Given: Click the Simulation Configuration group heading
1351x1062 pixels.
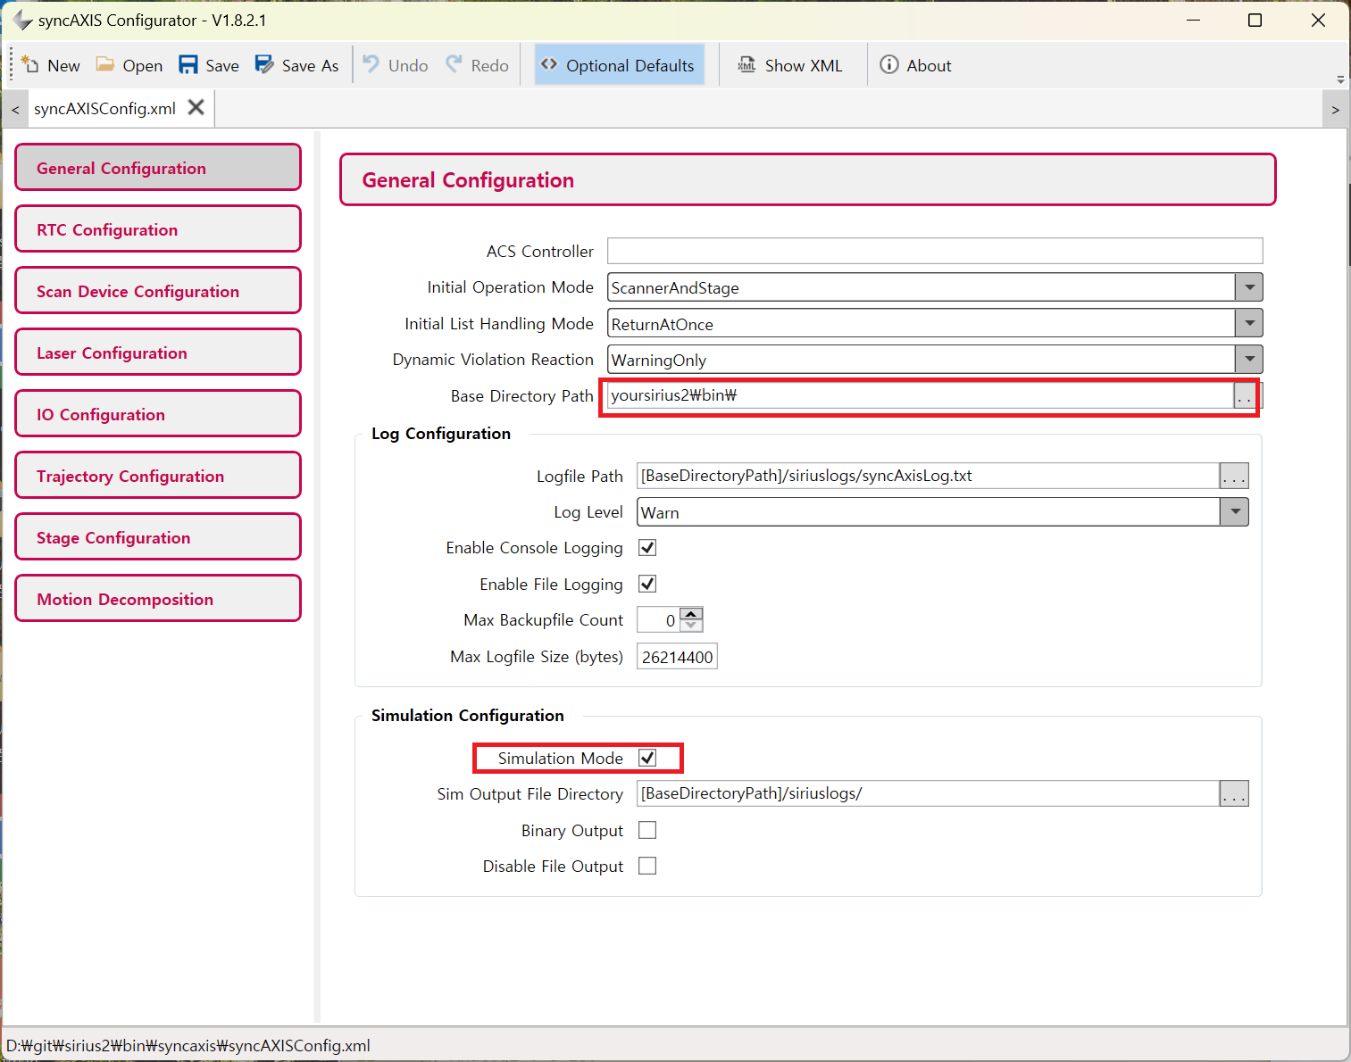Looking at the screenshot, I should [468, 716].
